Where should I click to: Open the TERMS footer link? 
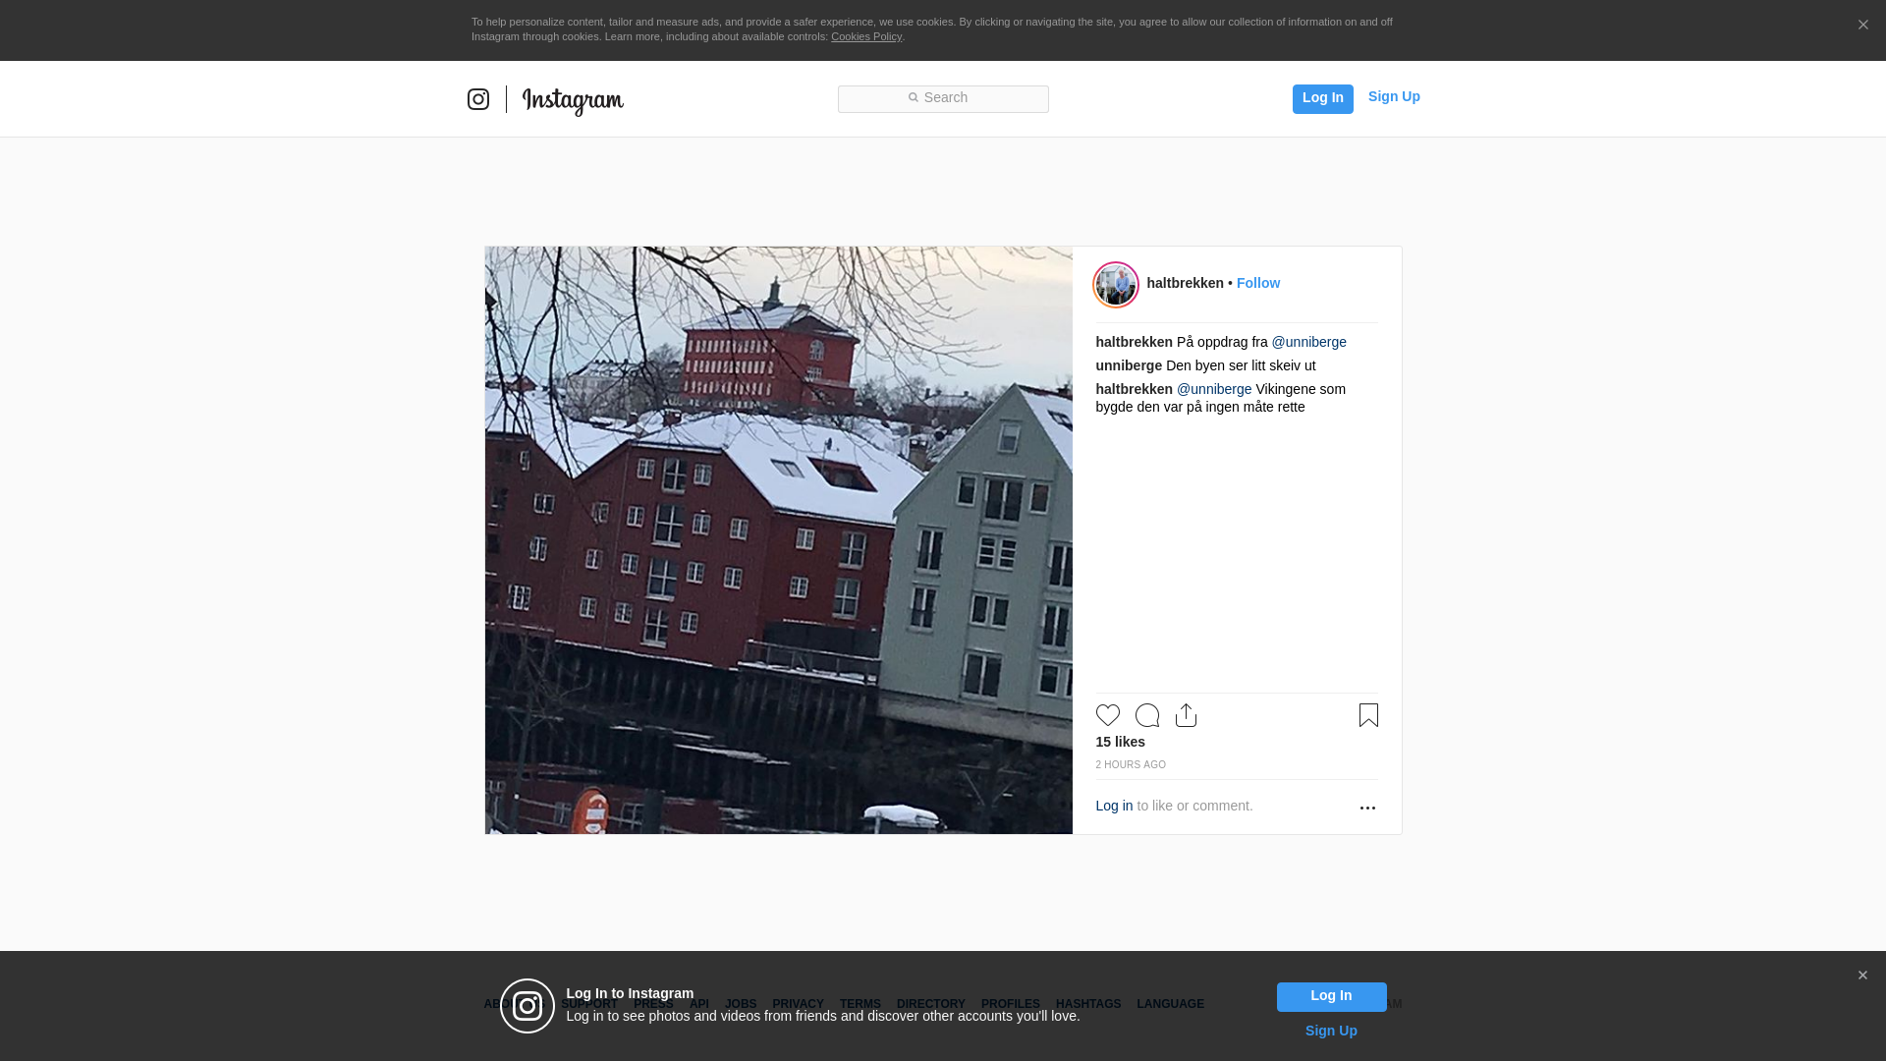click(860, 1004)
